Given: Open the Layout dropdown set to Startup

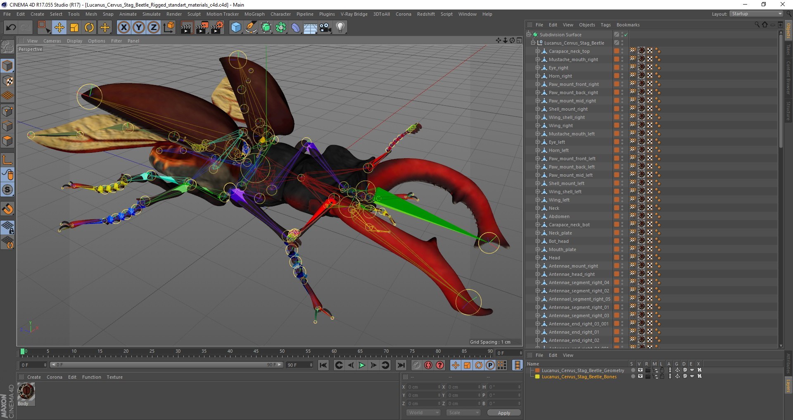Looking at the screenshot, I should click(x=756, y=14).
